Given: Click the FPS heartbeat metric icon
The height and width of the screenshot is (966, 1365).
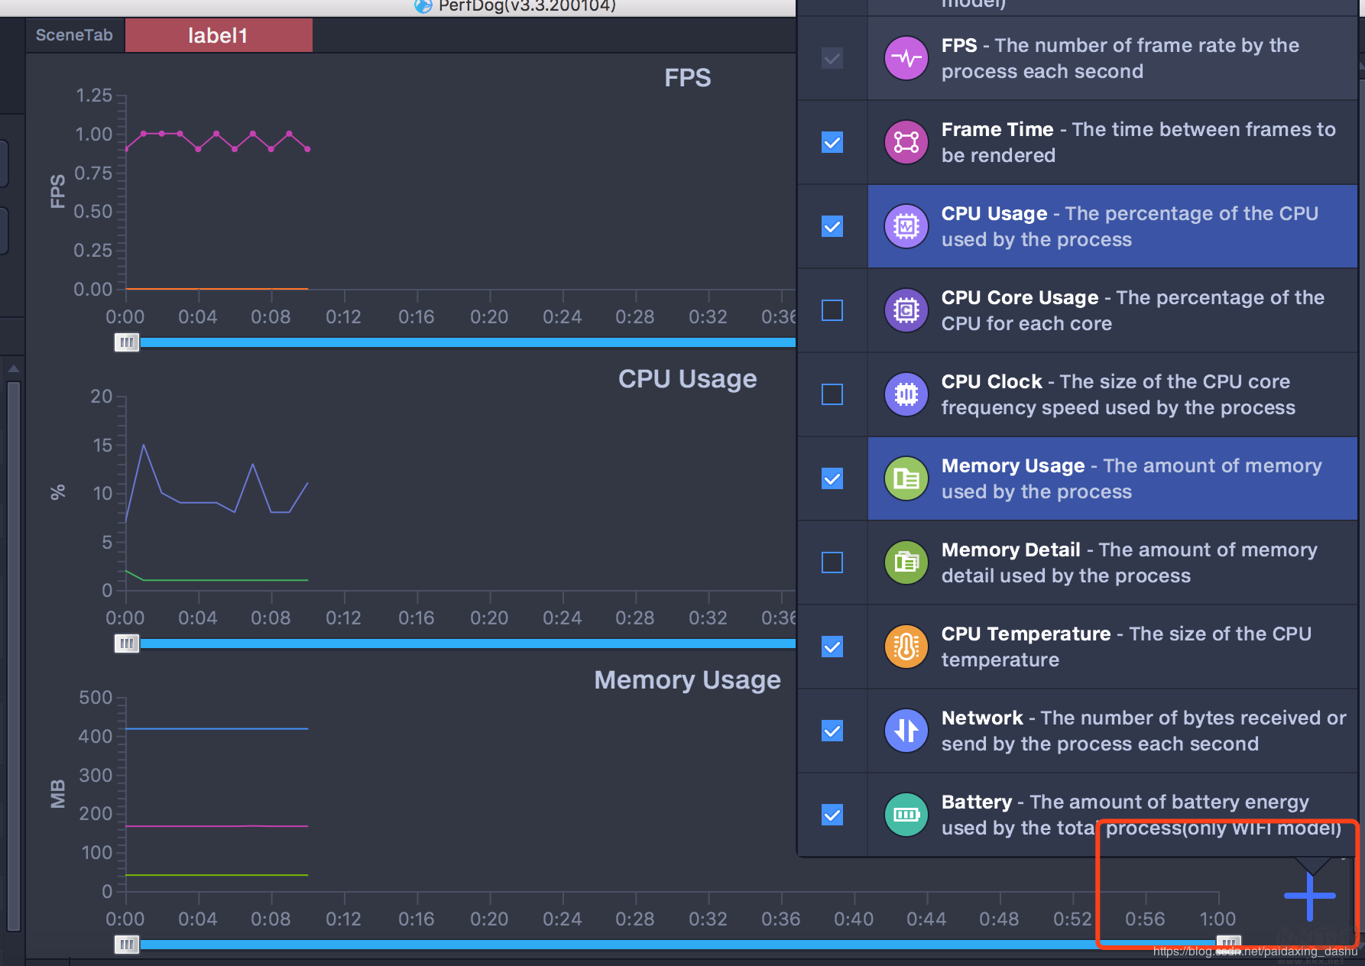Looking at the screenshot, I should tap(906, 58).
